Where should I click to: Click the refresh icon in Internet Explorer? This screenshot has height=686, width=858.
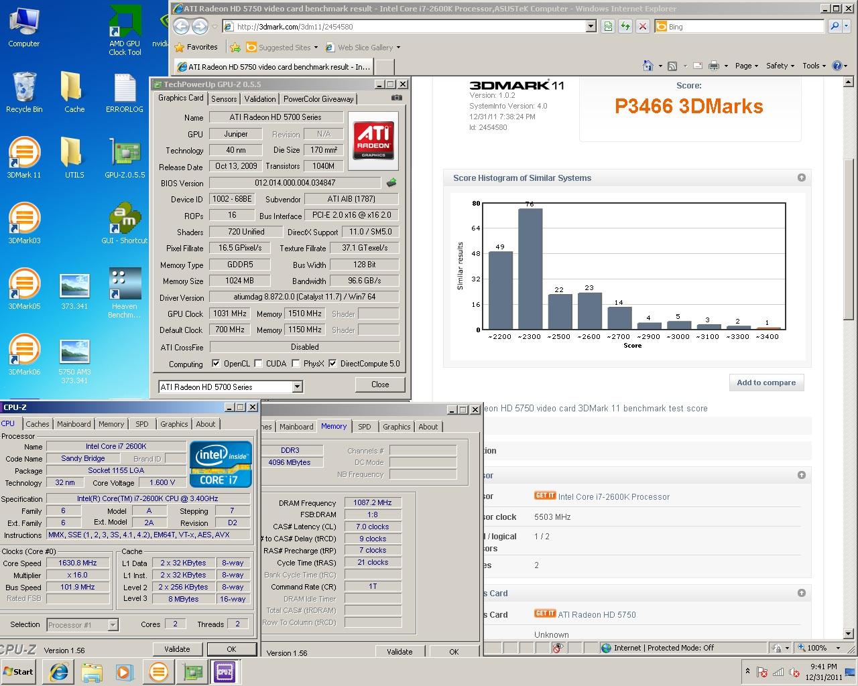[x=625, y=26]
